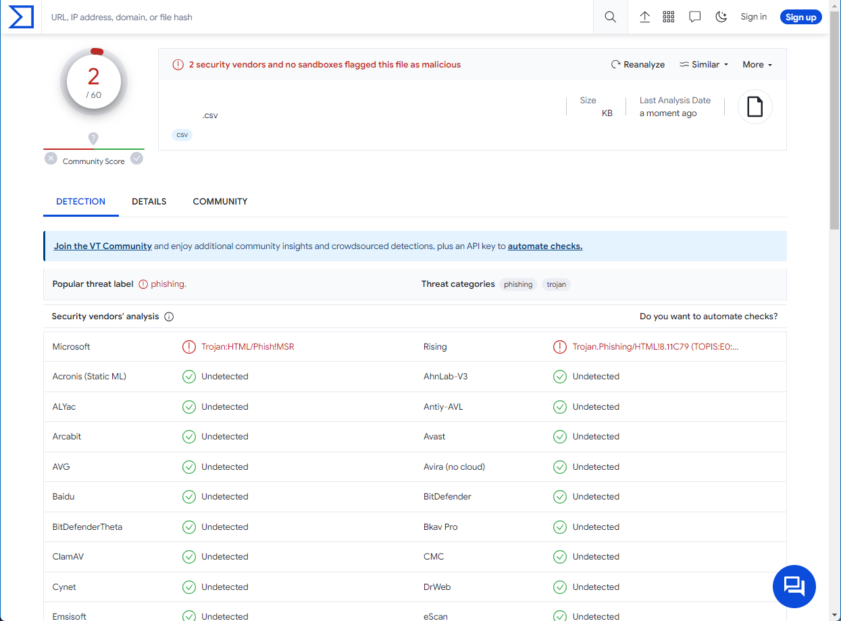Click the ClamAV undetected check icon
Viewport: 841px width, 621px height.
pyautogui.click(x=189, y=557)
